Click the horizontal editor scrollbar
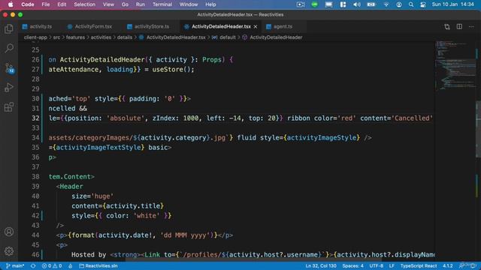The width and height of the screenshot is (481, 270). coord(254,260)
